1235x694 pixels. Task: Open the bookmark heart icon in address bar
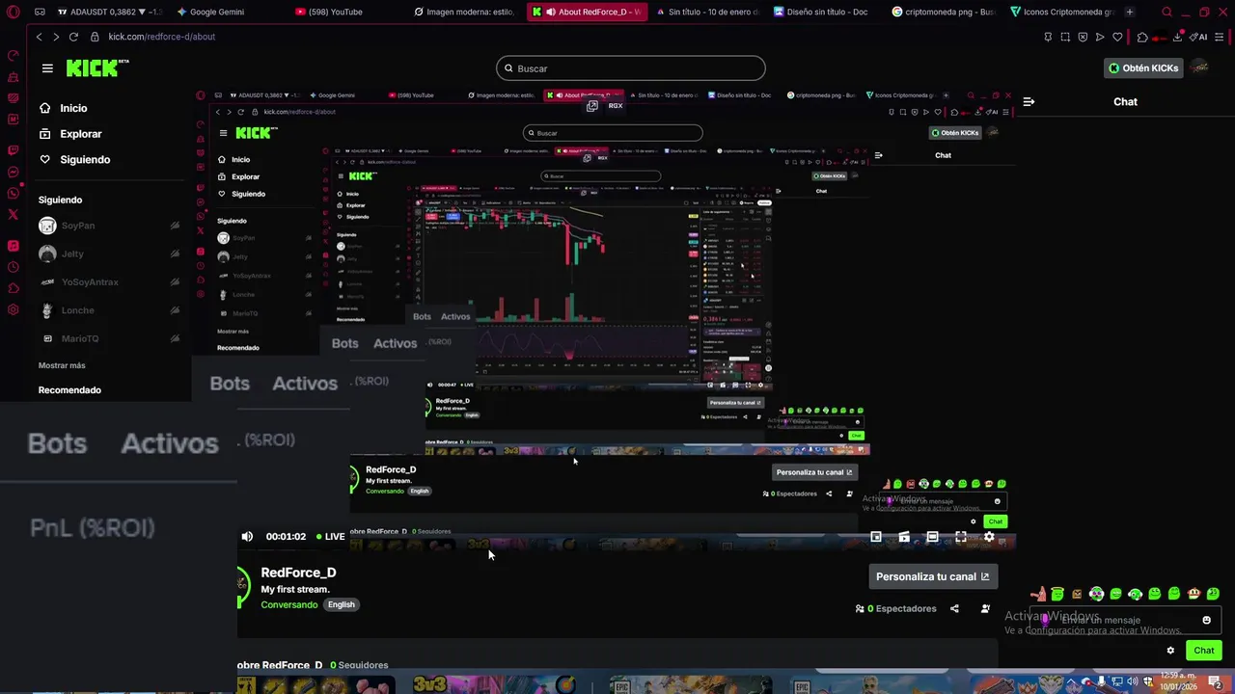tap(1117, 37)
